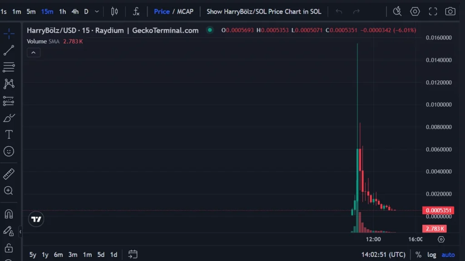Select the XABCD pattern tool
The image size is (465, 261).
[x=9, y=84]
